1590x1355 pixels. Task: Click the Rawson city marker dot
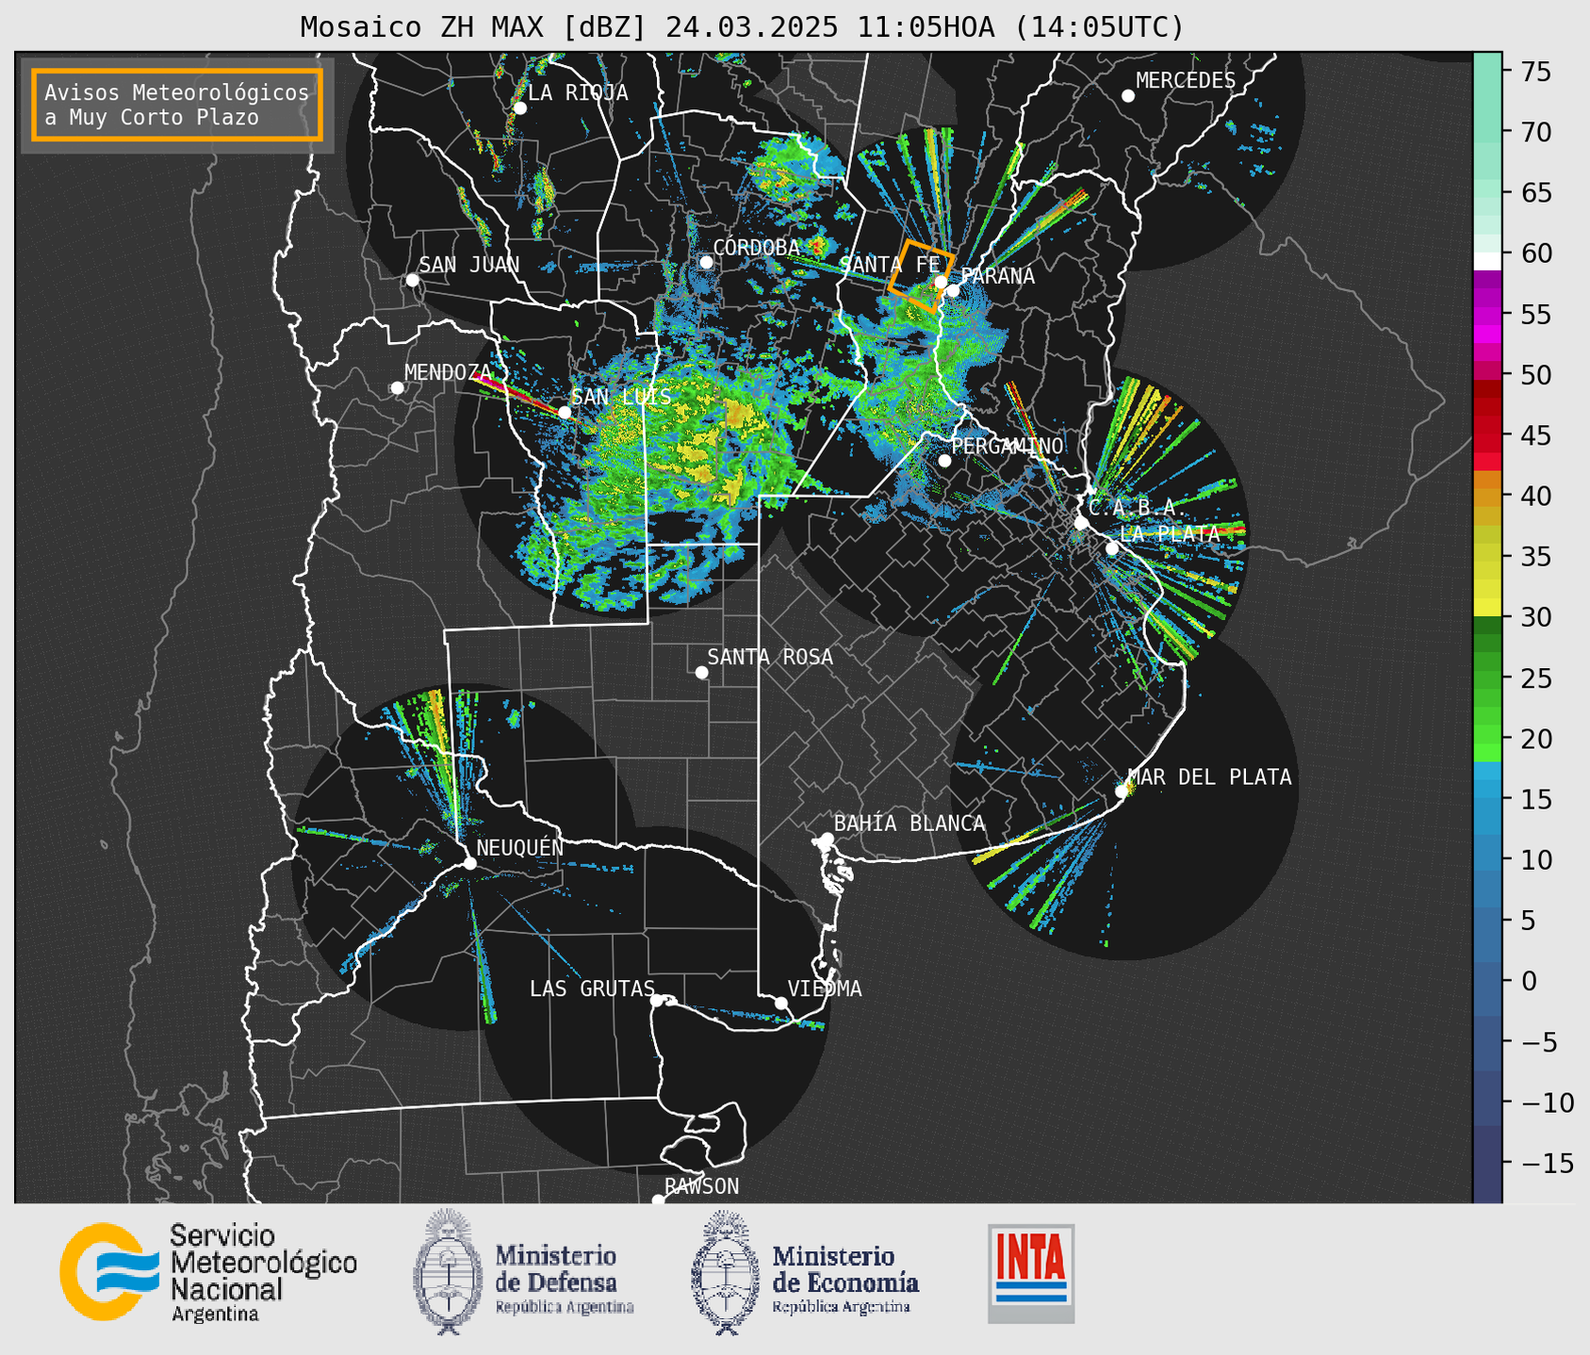coord(658,1200)
